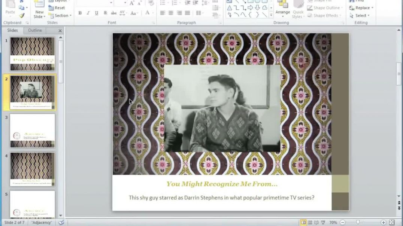Open the Select dropdown in Editing
The height and width of the screenshot is (226, 403).
point(360,16)
